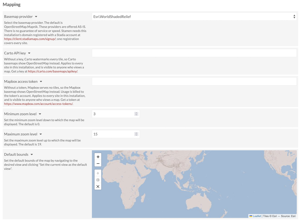Collapse the Minimum zoom level description arrow
Screen dimensions: 301x223
coord(40,114)
